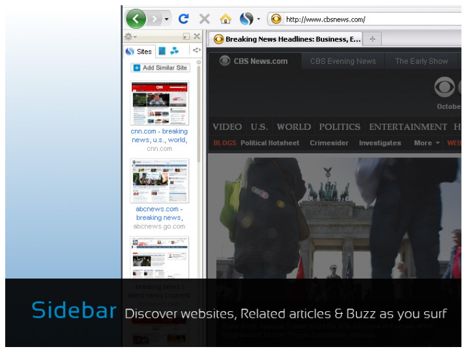Select the Breaking News Headlines browser tab
Image resolution: width=466 pixels, height=349 pixels.
click(285, 39)
